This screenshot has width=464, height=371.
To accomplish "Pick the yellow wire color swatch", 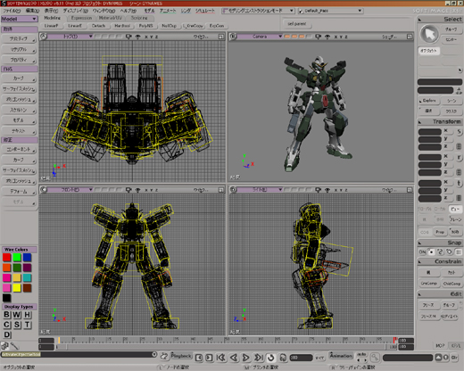I will click(x=17, y=288).
